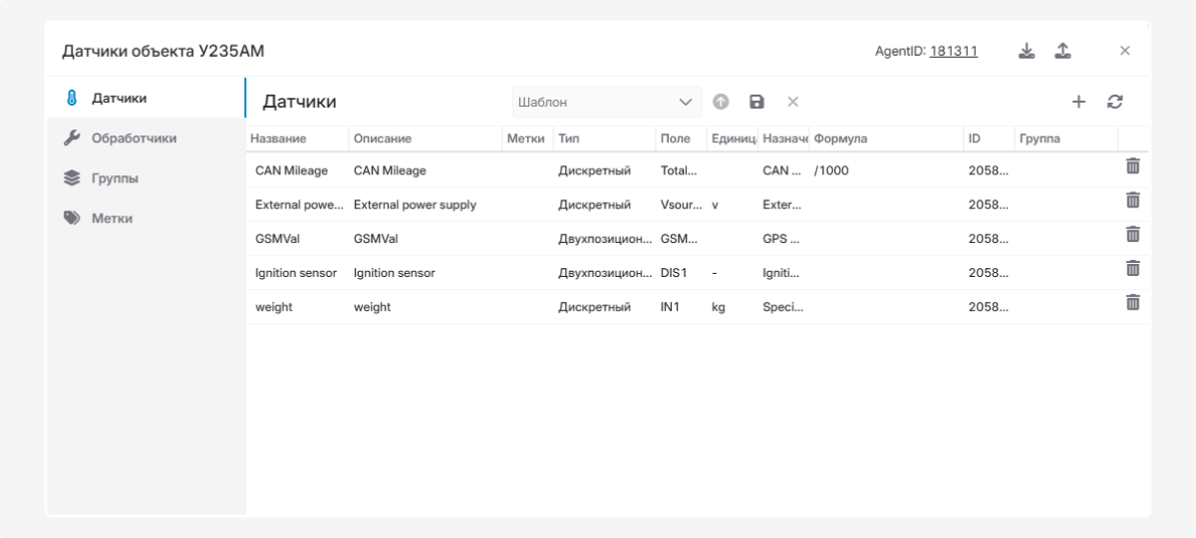This screenshot has width=1196, height=538.
Task: Switch to the Обработчики tab
Action: [x=134, y=138]
